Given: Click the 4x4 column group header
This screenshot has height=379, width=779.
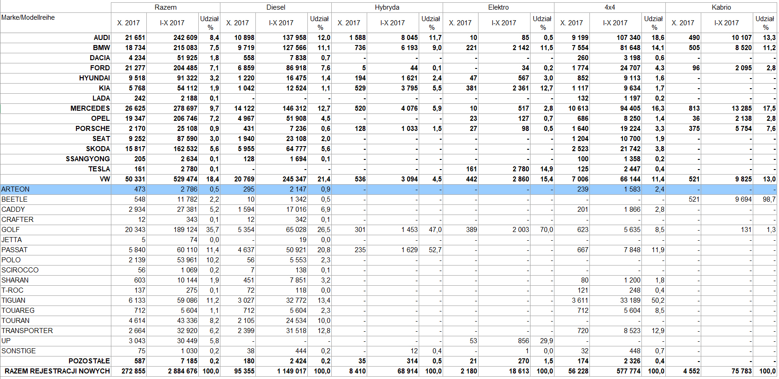Looking at the screenshot, I should click(610, 7).
